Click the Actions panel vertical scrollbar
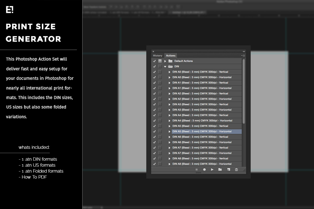The width and height of the screenshot is (314, 209). click(244, 91)
